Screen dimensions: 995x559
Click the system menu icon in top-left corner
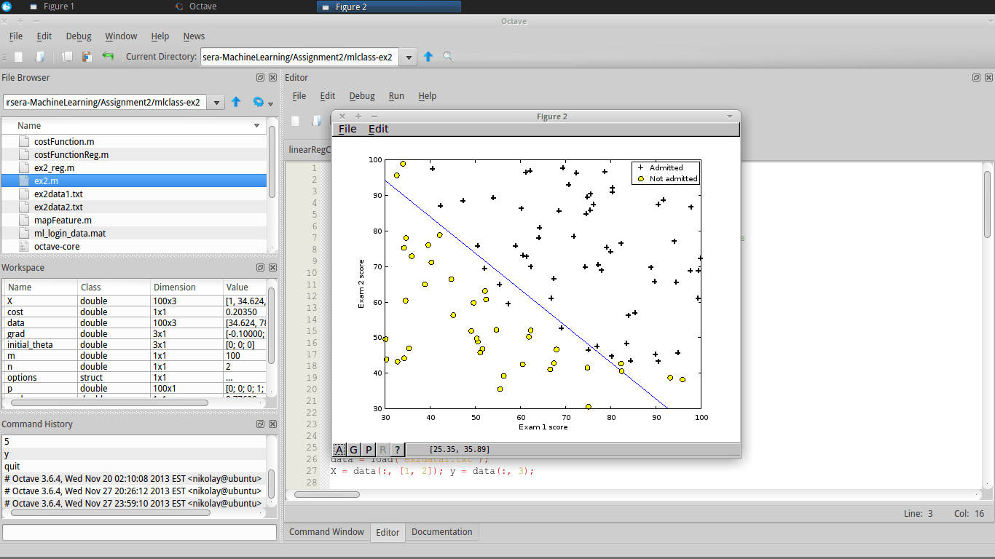(7, 7)
